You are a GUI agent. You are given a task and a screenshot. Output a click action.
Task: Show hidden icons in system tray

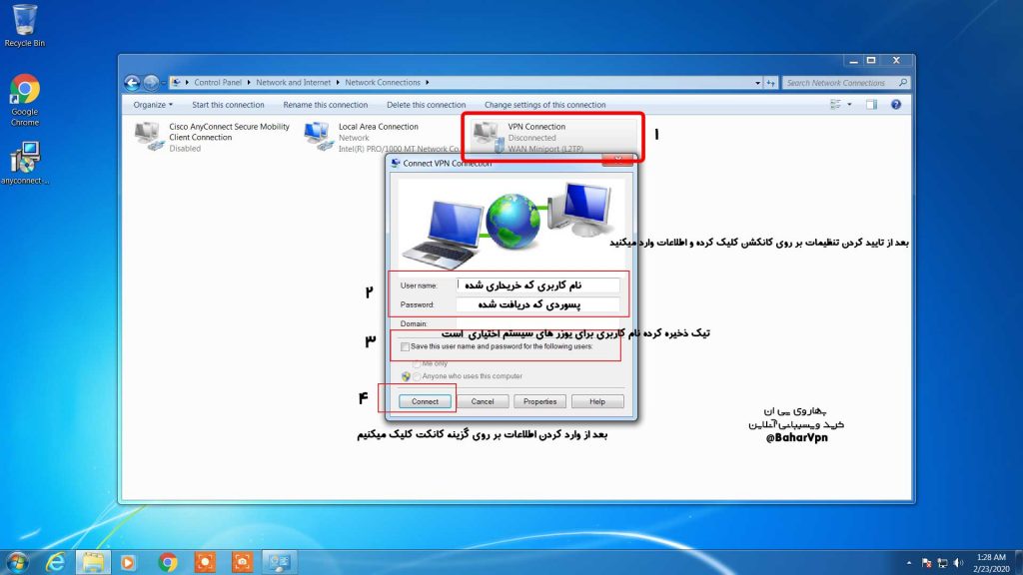pyautogui.click(x=908, y=562)
